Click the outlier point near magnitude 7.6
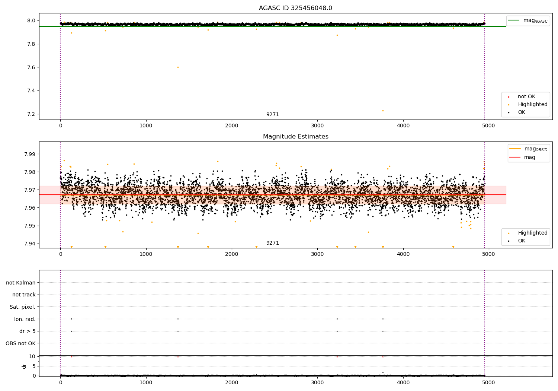Viewport: 558px width, 391px height. pos(178,67)
